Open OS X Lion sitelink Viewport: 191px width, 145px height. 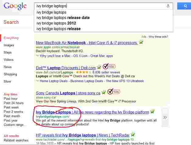point(80,56)
